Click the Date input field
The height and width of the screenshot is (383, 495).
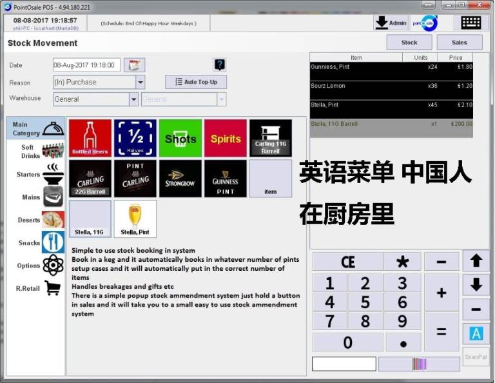(86, 65)
